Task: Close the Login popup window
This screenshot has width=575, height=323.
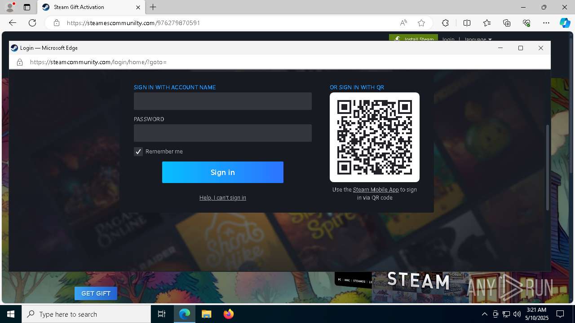Action: tap(541, 48)
